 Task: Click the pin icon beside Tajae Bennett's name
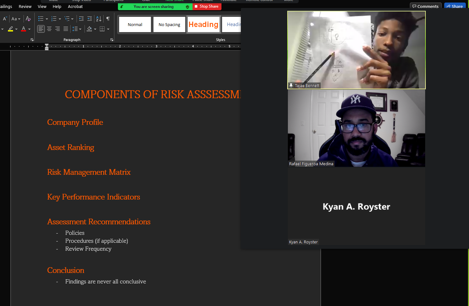(x=291, y=85)
